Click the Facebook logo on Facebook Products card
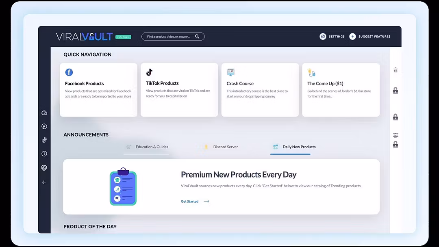 click(x=69, y=72)
